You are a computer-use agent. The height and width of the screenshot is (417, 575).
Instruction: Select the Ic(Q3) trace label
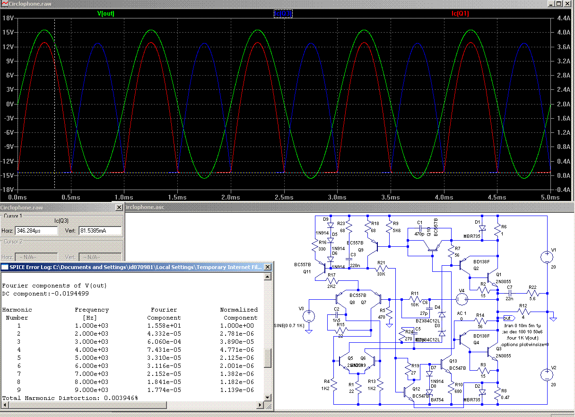point(283,14)
